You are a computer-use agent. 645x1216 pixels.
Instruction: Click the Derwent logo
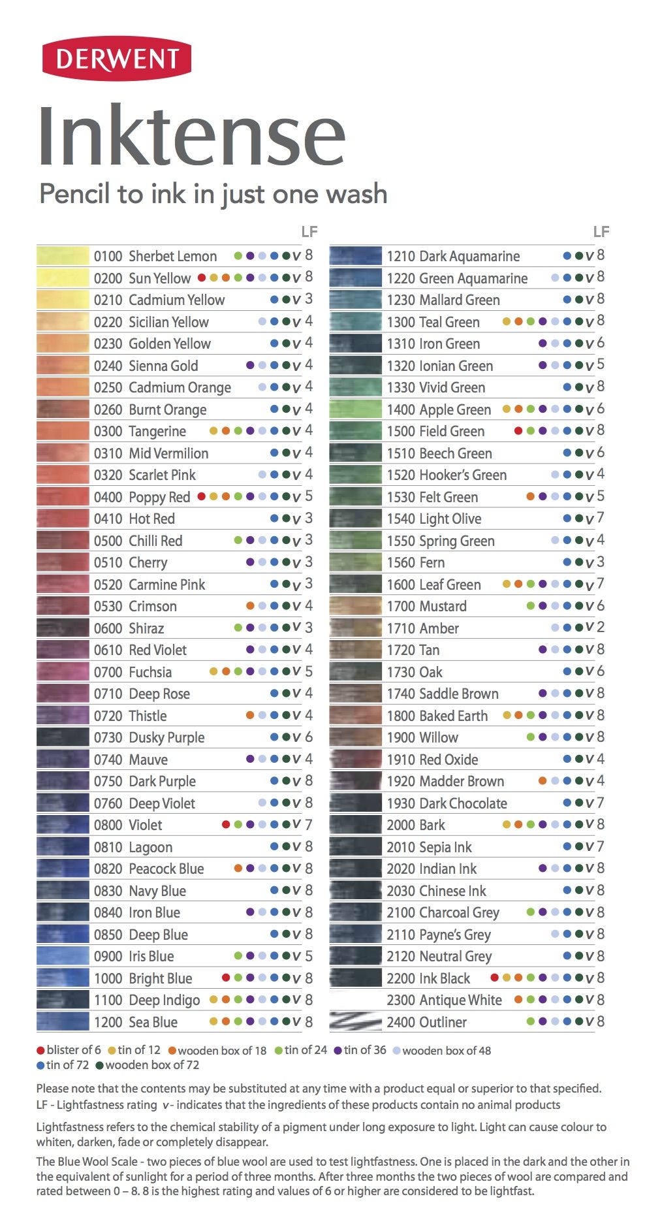point(116,59)
